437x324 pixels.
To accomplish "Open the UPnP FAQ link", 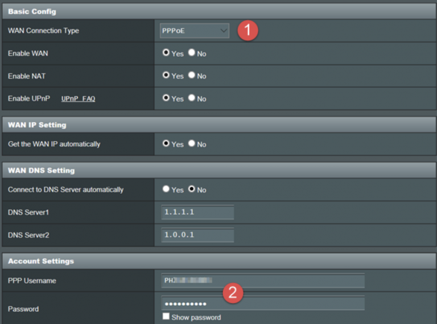I will pyautogui.click(x=79, y=99).
